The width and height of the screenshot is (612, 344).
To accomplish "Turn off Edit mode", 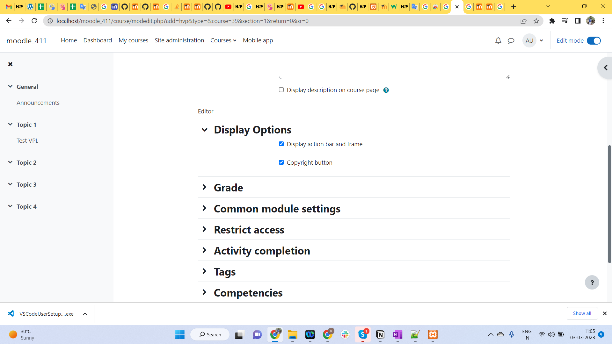I will (594, 40).
